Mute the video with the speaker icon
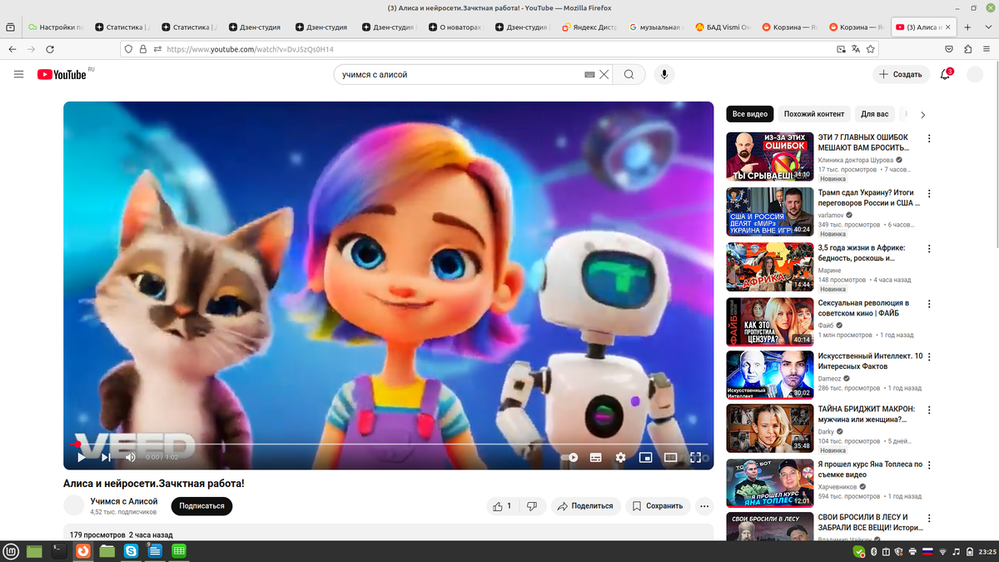The width and height of the screenshot is (999, 562). coord(131,457)
